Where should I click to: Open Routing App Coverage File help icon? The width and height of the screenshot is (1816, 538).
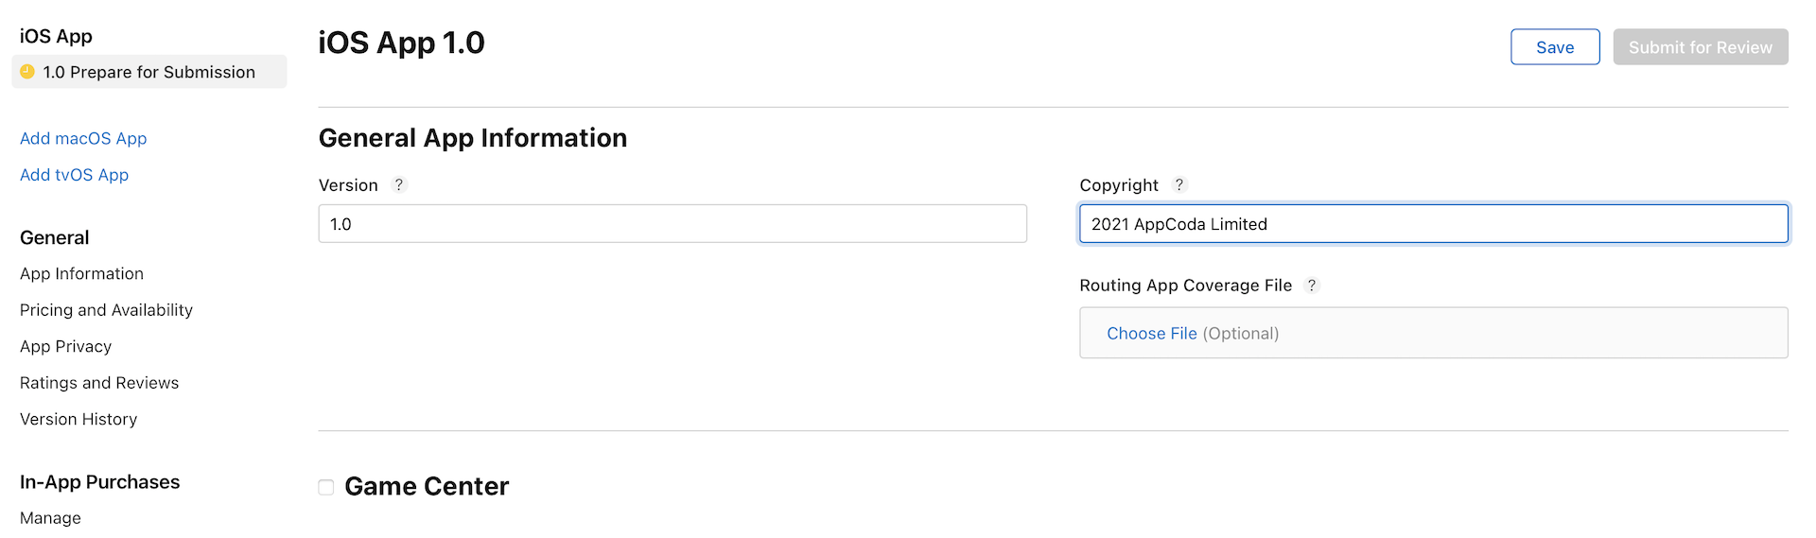click(x=1312, y=286)
